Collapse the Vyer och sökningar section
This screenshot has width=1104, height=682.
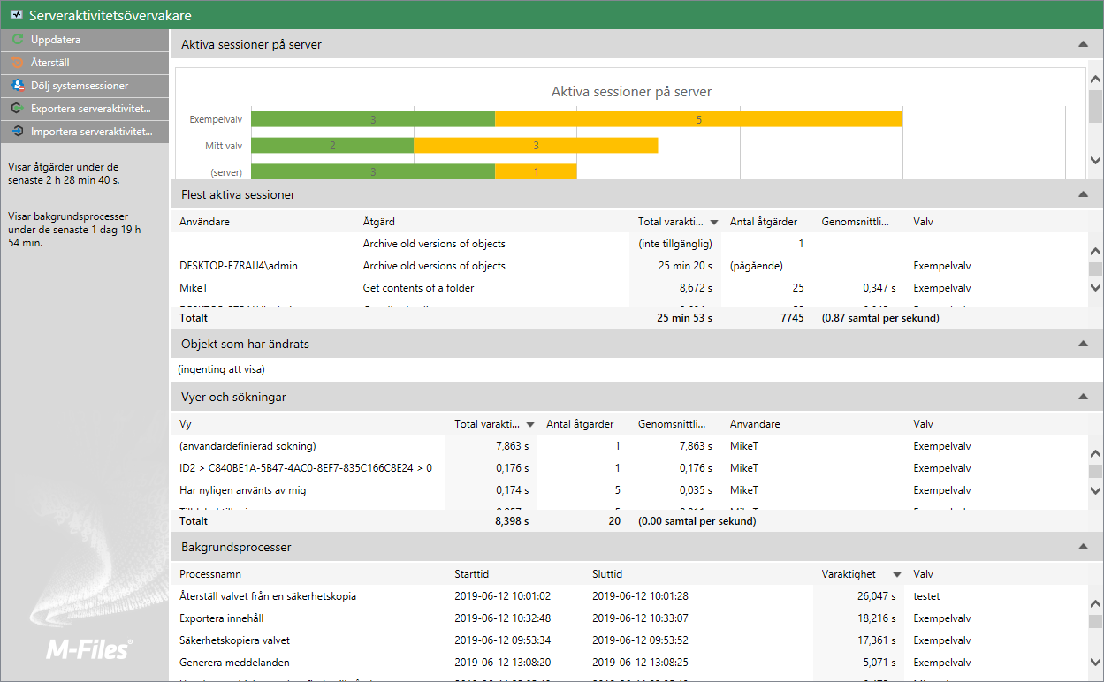1083,397
